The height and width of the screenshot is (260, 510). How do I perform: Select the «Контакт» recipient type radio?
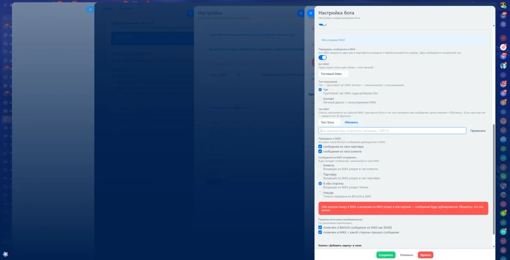point(320,99)
